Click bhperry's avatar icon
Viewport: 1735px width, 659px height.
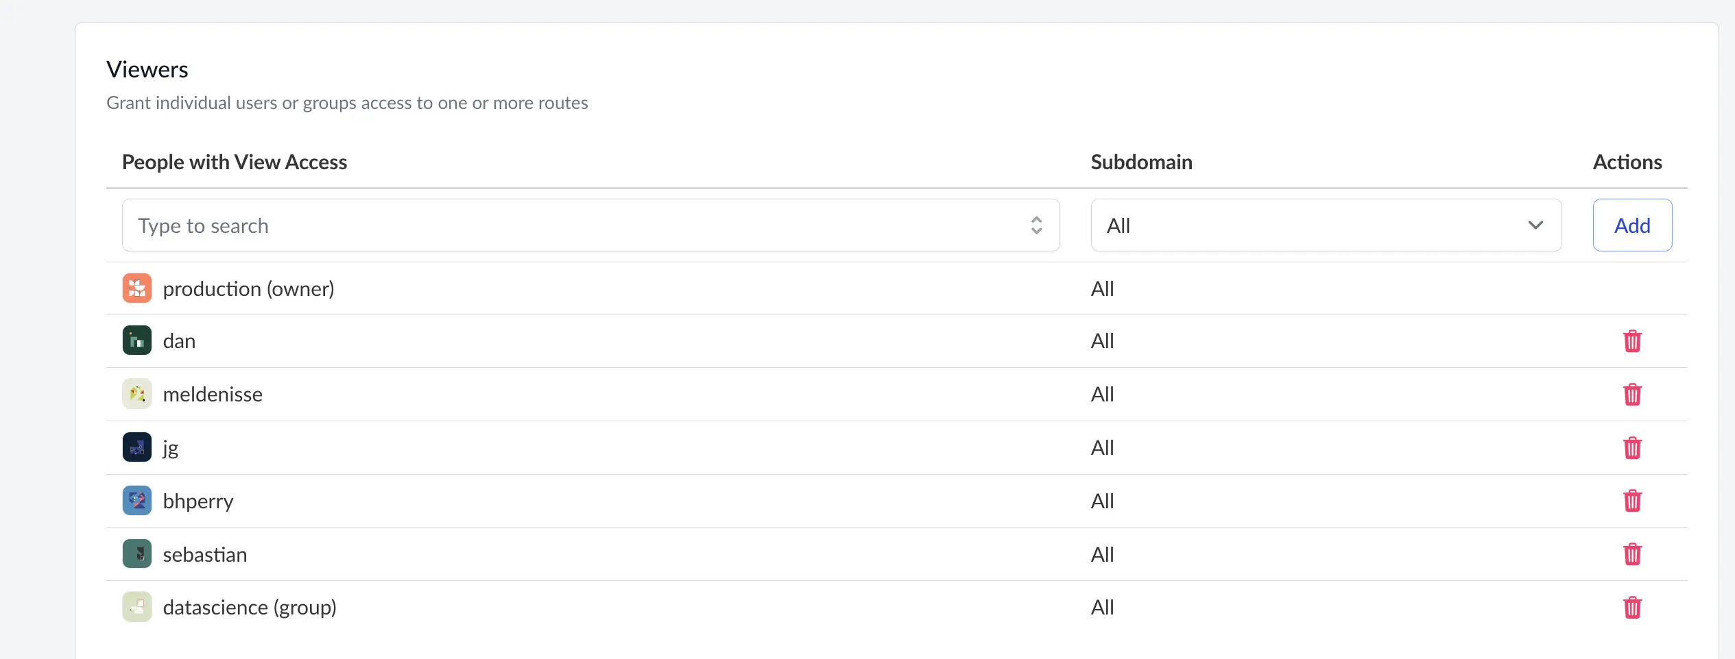tap(137, 501)
